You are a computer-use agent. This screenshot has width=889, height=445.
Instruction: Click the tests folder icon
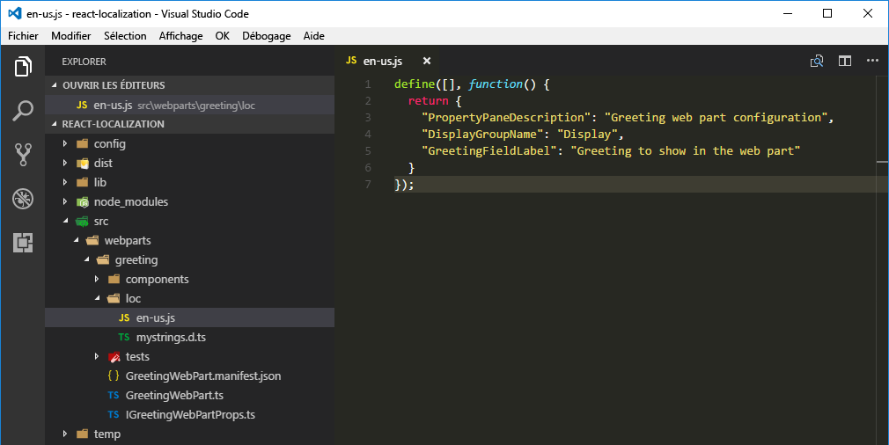pos(114,357)
